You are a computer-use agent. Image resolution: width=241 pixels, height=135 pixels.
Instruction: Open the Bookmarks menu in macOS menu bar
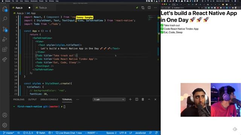[34, 1]
